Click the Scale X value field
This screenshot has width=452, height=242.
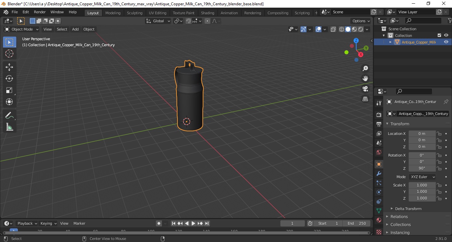pos(422,185)
